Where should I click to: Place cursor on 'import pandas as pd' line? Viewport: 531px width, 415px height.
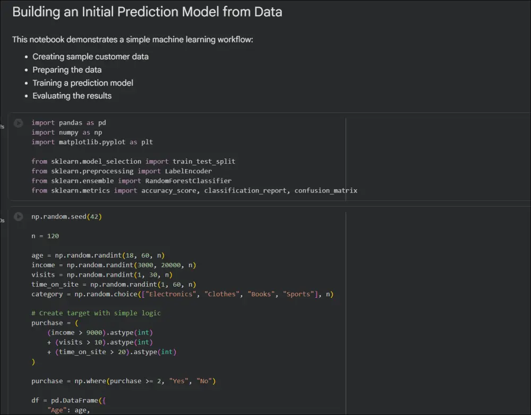[x=68, y=122]
